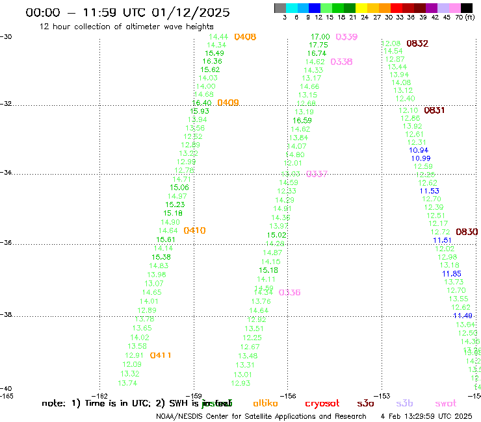Select the longitude axis label -156
Screen dimensions: 481x422
point(288,396)
